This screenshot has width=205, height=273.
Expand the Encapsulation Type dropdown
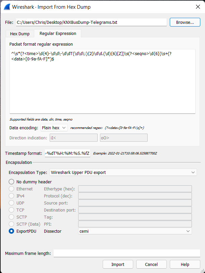123,172
